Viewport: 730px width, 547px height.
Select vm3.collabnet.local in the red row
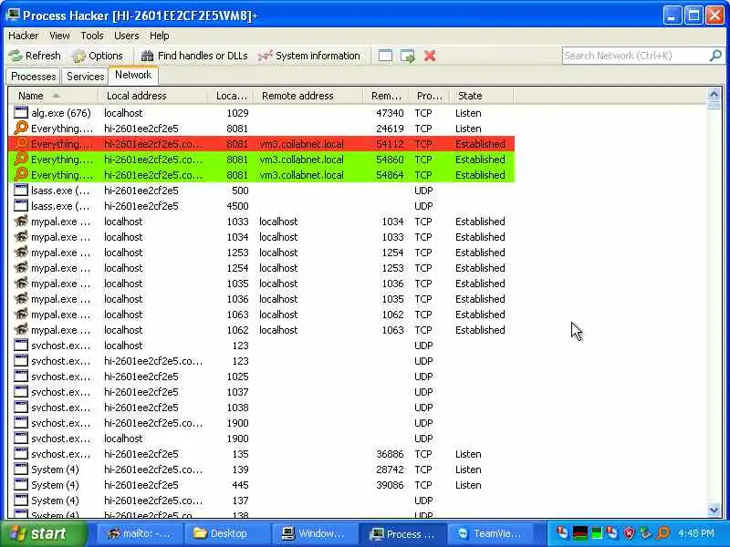coord(302,144)
